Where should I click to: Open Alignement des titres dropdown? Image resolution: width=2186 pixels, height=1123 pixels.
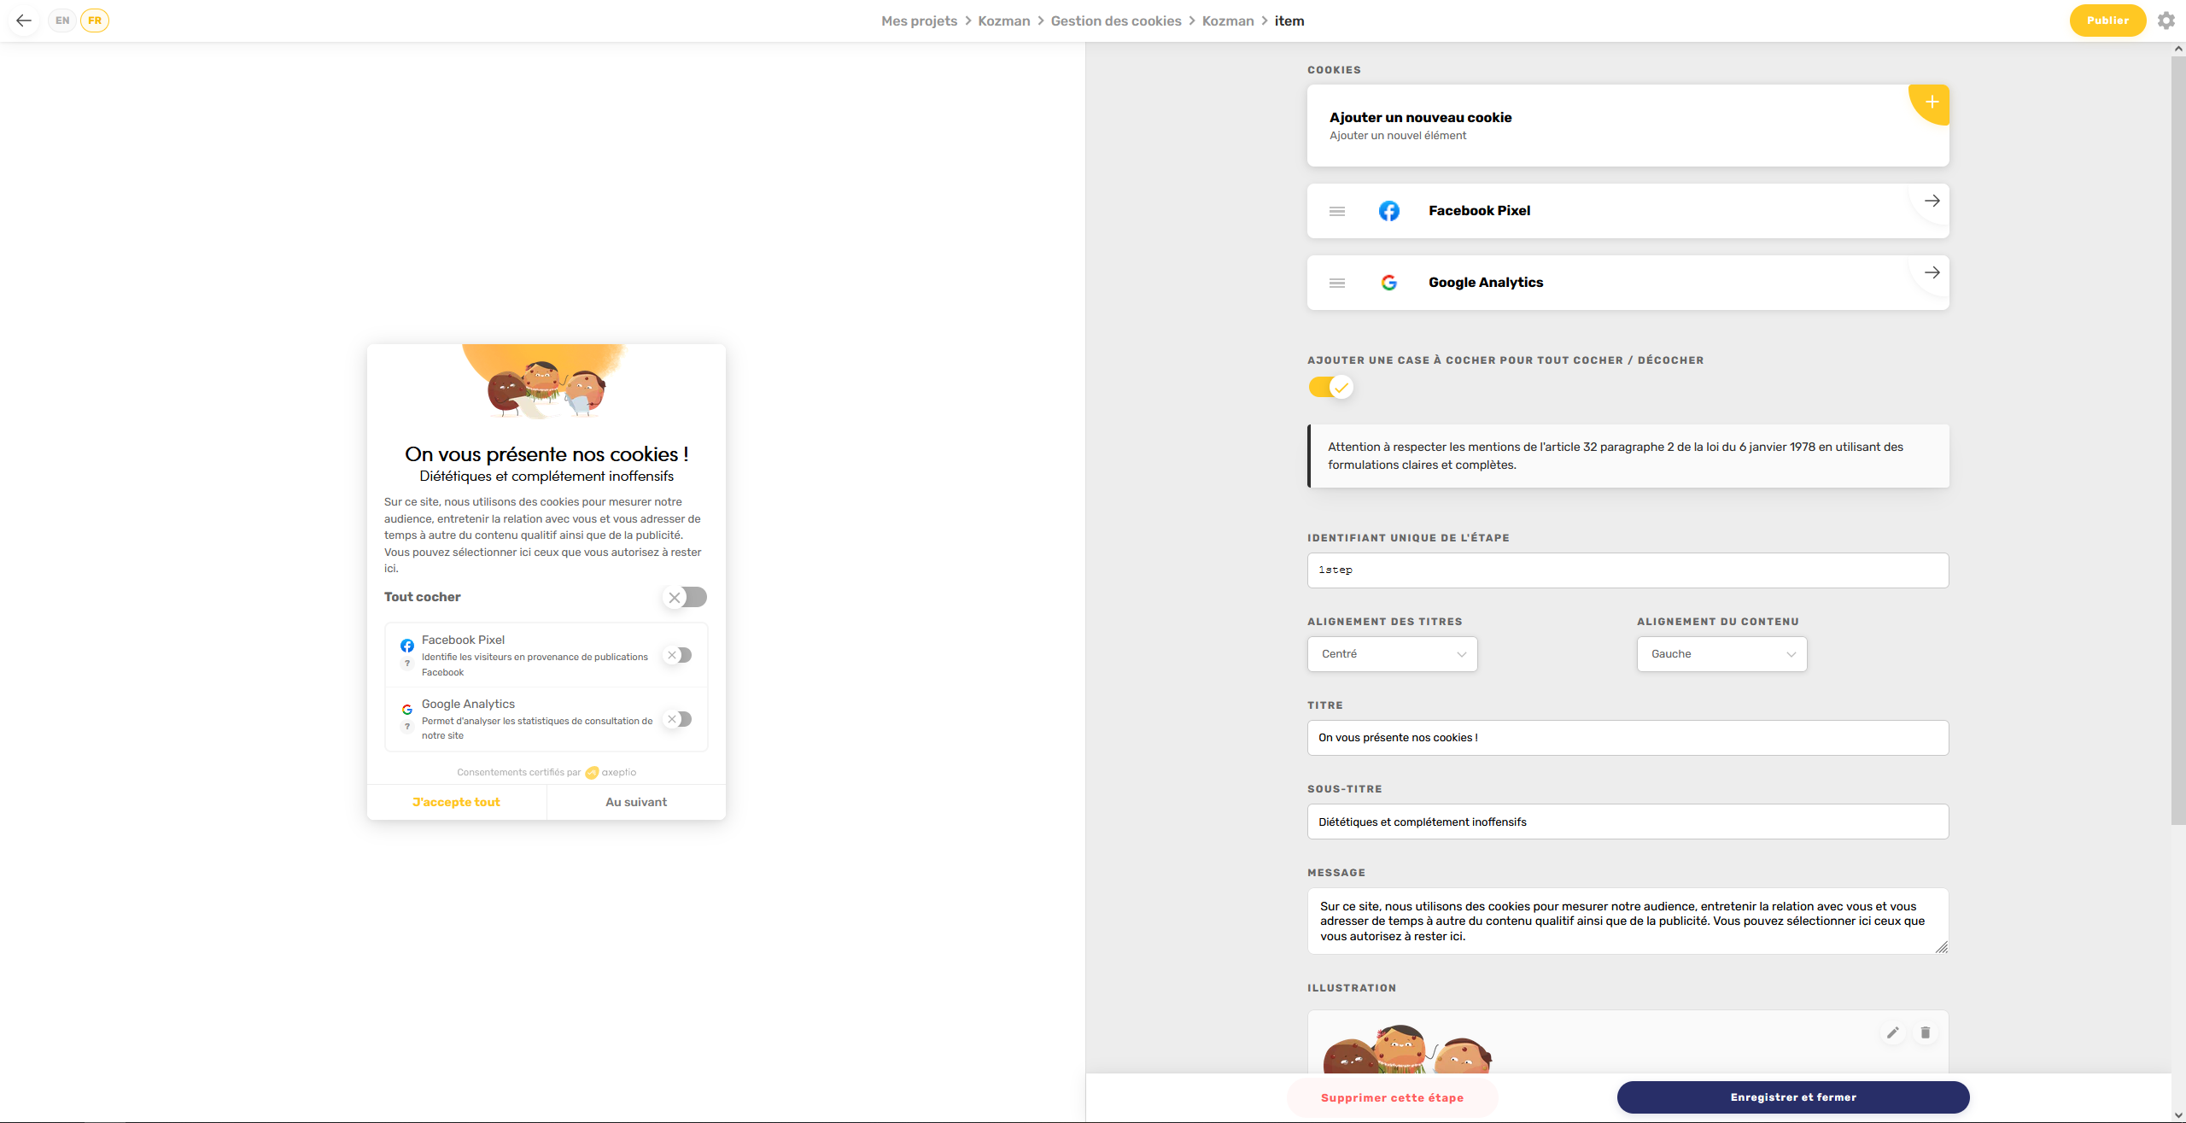point(1392,654)
